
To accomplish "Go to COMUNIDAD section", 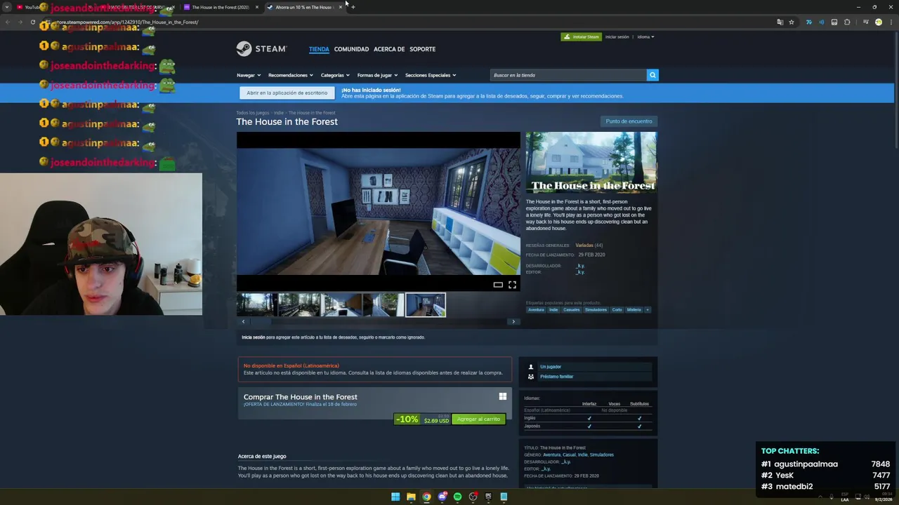I will tap(351, 49).
